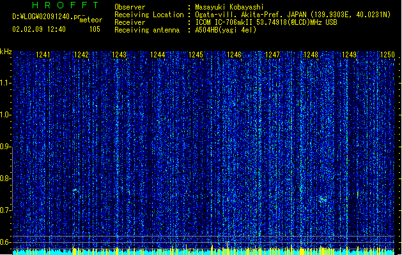Click the small meteor echo near 1242

tap(75, 190)
